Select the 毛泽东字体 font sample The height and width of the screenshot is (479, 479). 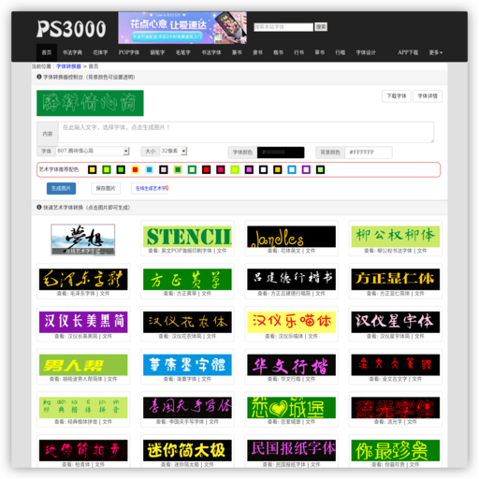pos(83,280)
